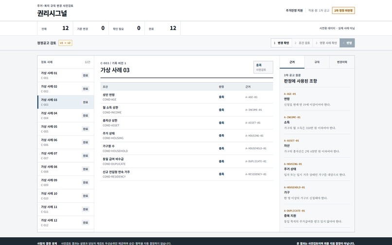Click the 완료 badge on C-012 row

pyautogui.click(x=86, y=223)
